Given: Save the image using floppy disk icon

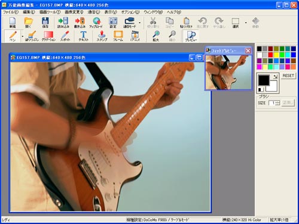Looking at the screenshot, I should pyautogui.click(x=45, y=23).
